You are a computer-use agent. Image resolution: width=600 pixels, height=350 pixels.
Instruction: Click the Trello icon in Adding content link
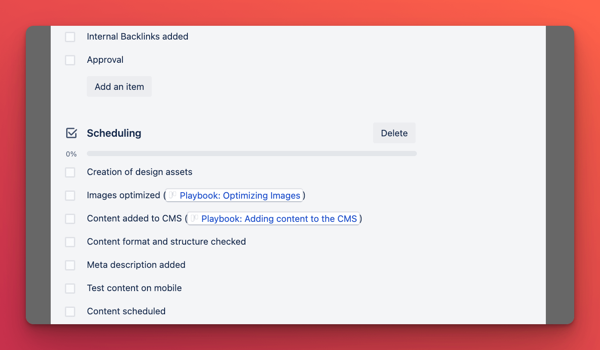tap(194, 218)
